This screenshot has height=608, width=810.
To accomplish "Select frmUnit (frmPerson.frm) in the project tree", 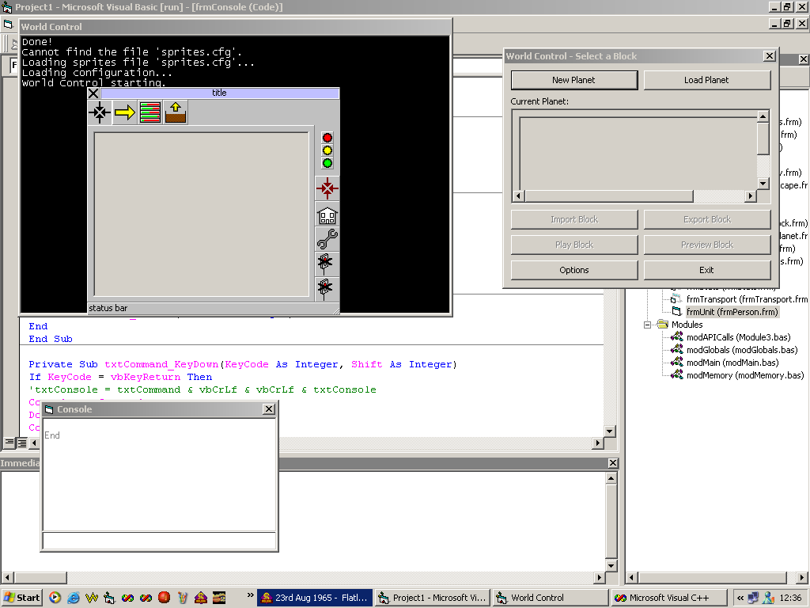I will tap(732, 312).
